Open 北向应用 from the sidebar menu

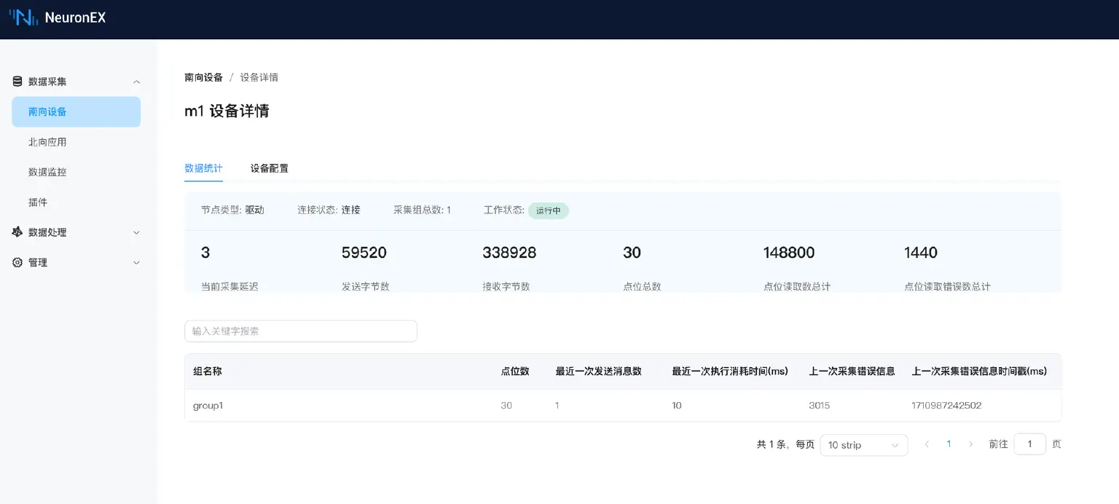[x=47, y=141]
